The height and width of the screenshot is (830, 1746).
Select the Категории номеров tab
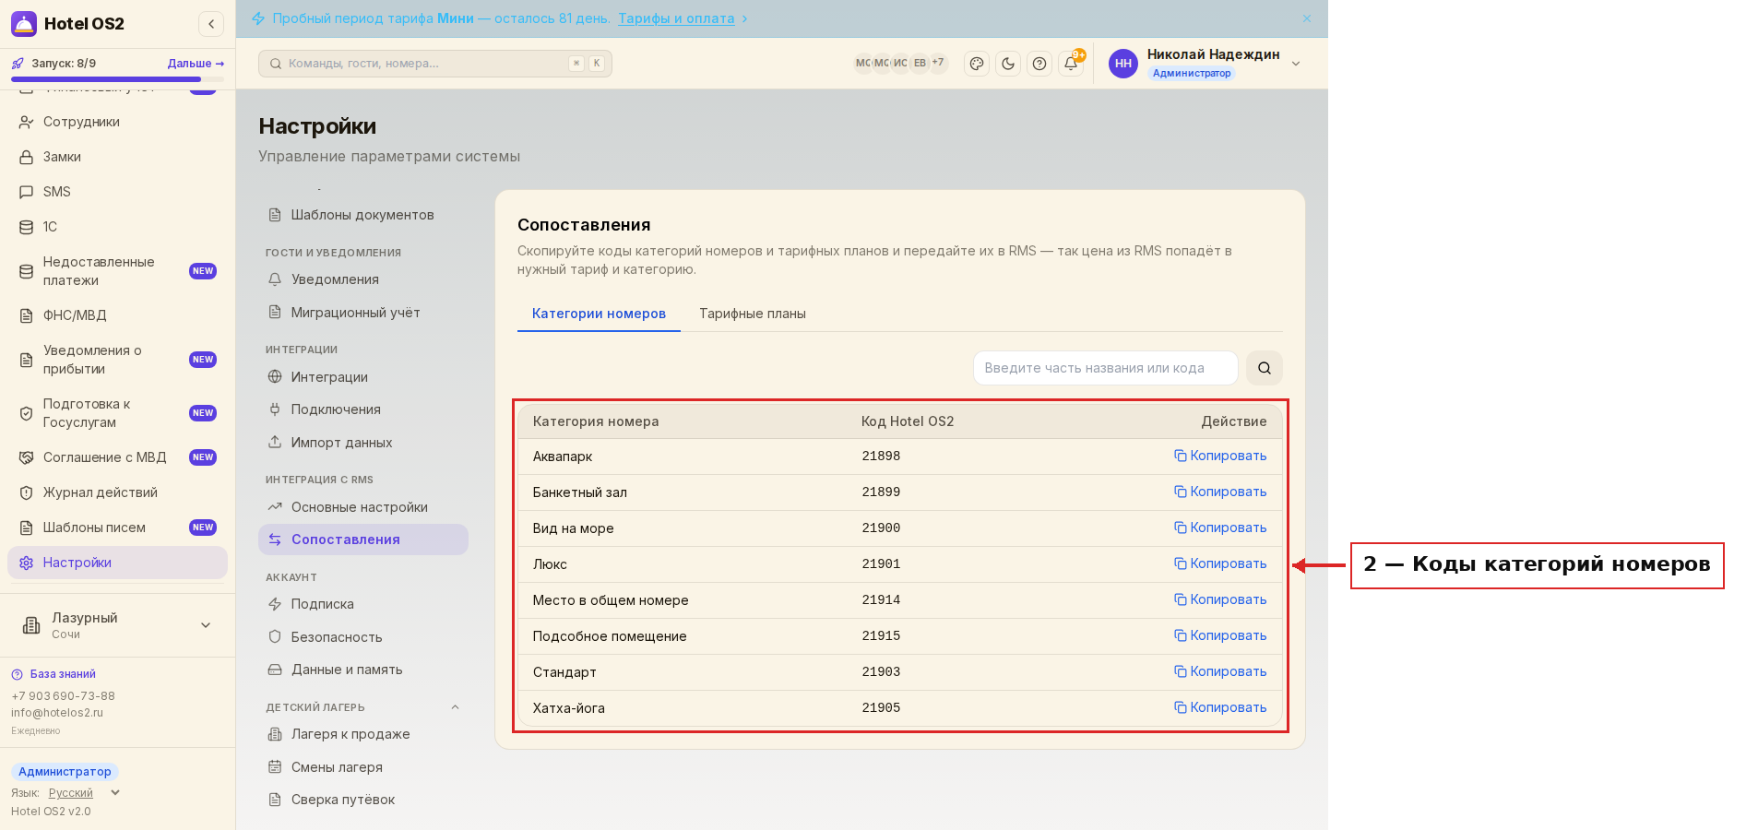(599, 314)
